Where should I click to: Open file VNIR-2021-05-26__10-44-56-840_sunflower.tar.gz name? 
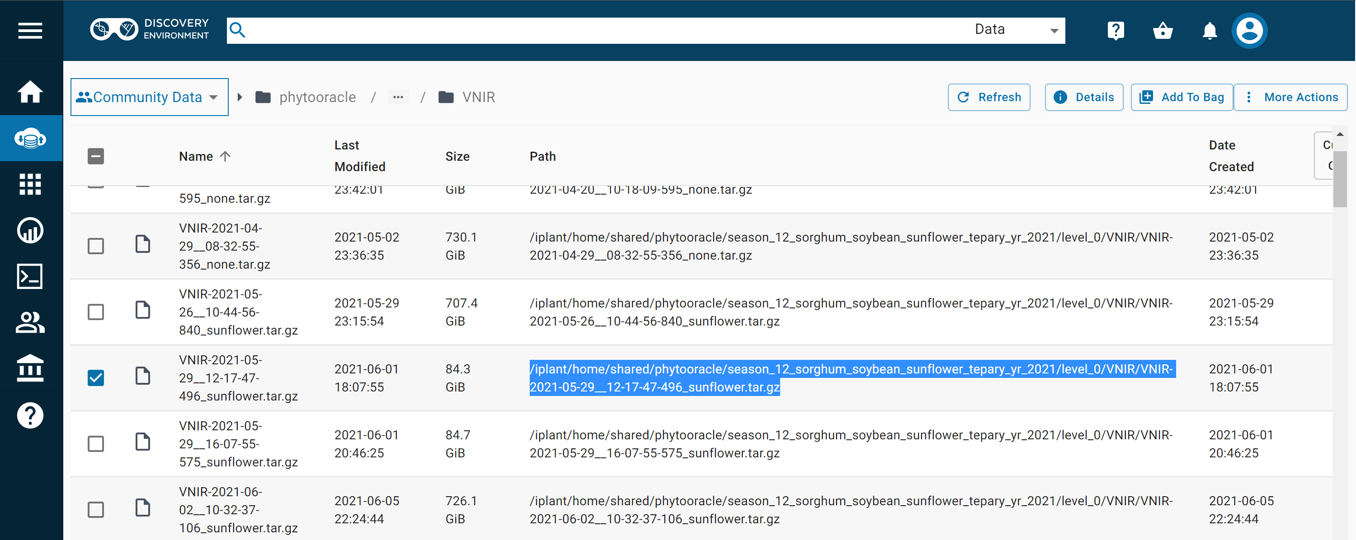239,312
